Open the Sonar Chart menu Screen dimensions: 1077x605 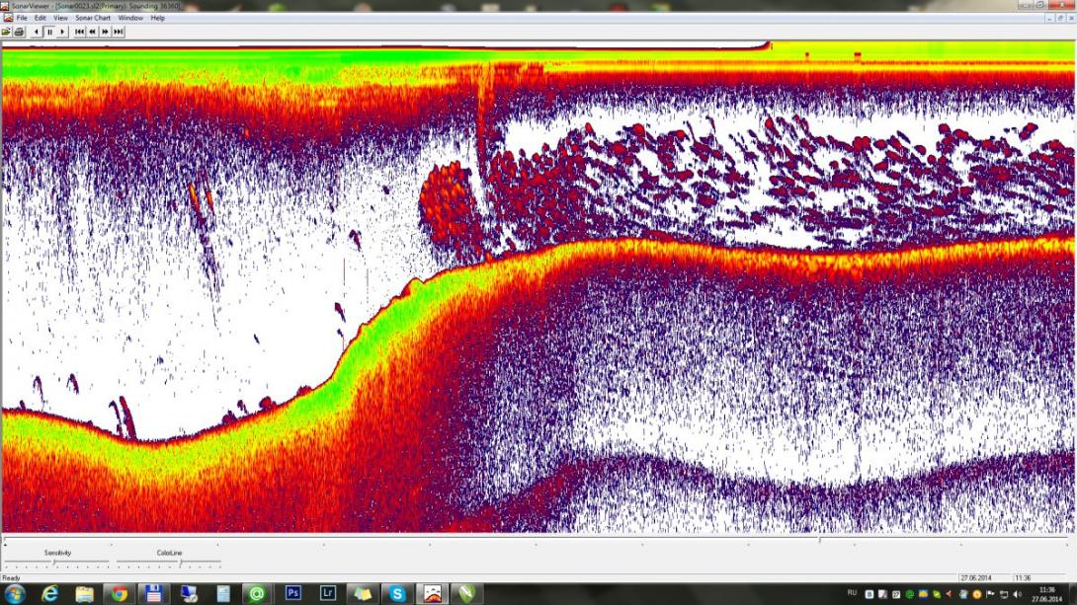(x=93, y=18)
